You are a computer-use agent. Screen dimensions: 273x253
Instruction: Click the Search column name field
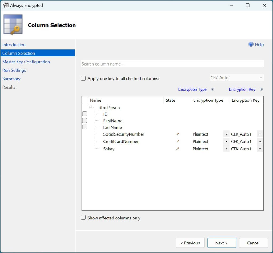click(172, 64)
